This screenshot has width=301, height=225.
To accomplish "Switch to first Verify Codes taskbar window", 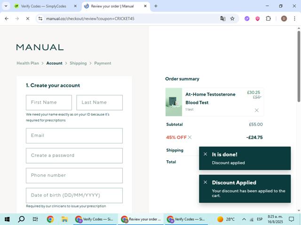I will click(95, 219).
